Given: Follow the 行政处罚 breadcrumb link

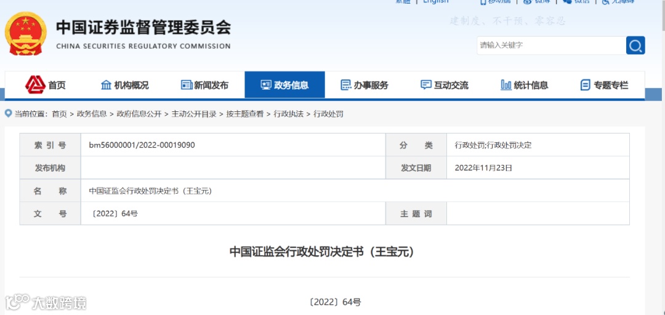Looking at the screenshot, I should point(328,114).
